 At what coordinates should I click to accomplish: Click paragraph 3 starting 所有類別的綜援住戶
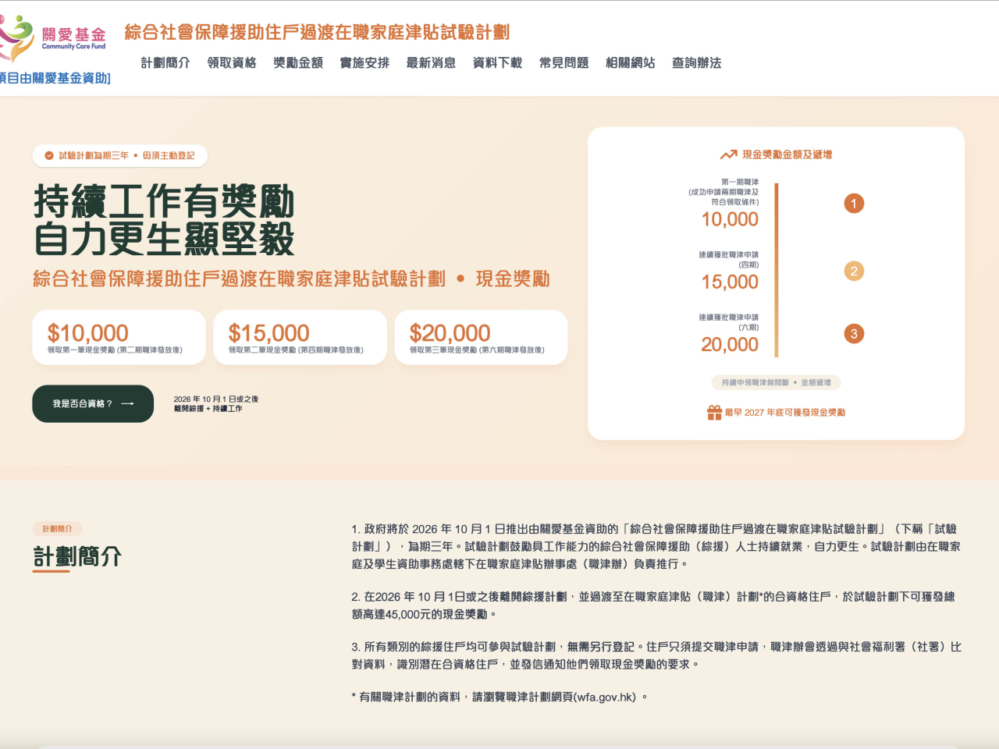[656, 655]
